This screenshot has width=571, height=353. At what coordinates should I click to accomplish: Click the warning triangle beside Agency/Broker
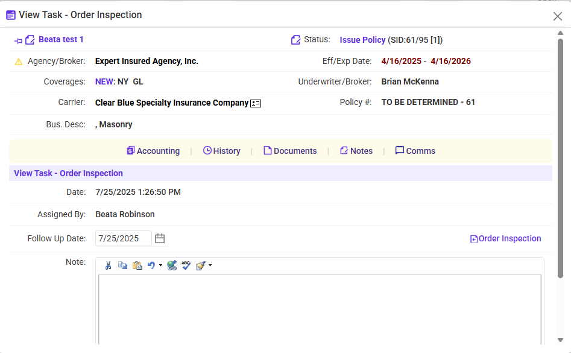(x=19, y=62)
